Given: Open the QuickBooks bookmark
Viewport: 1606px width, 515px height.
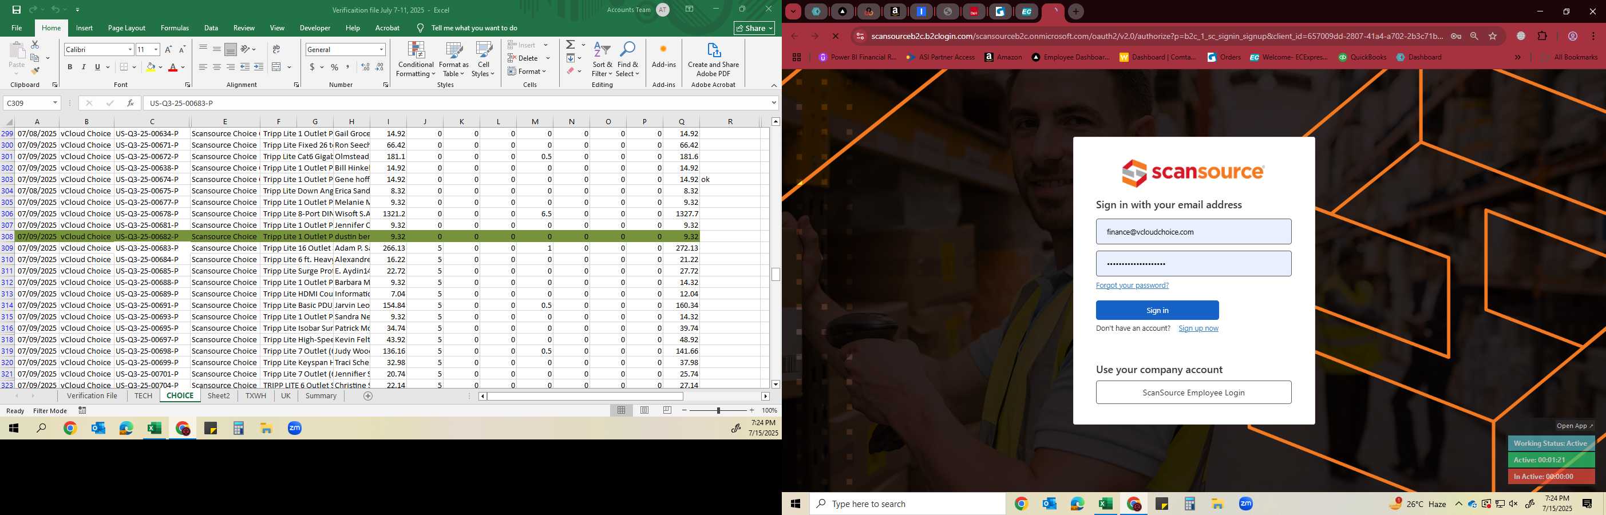Looking at the screenshot, I should [x=1362, y=57].
